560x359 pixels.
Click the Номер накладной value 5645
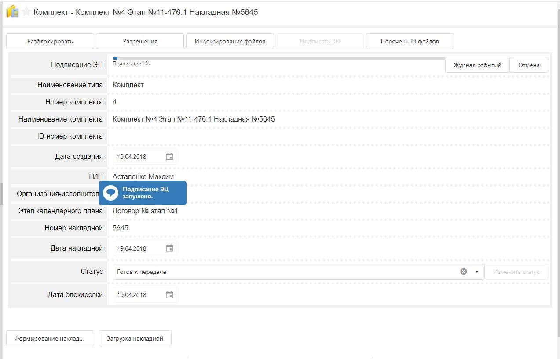point(121,228)
